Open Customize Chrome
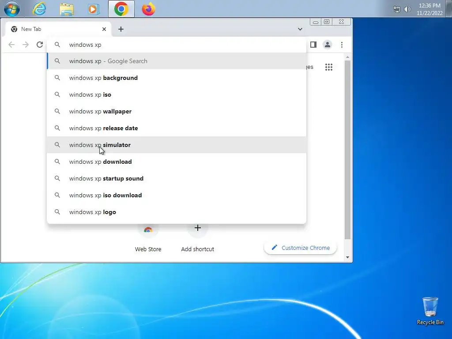 [300, 248]
